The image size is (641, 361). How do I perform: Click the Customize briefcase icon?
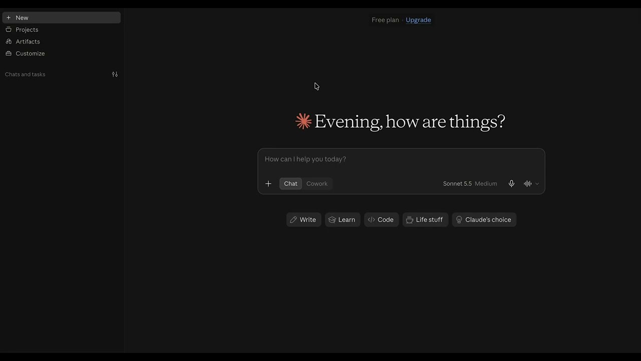[x=9, y=54]
